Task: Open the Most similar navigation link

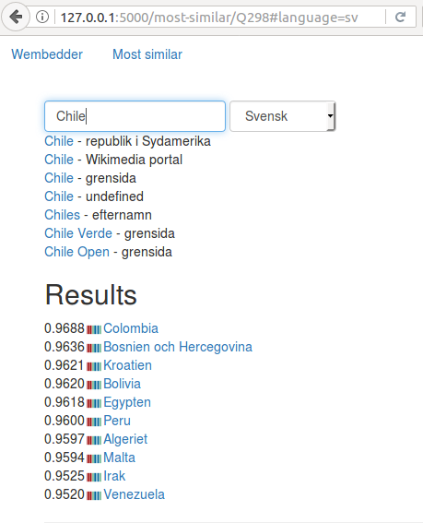Action: pos(147,54)
